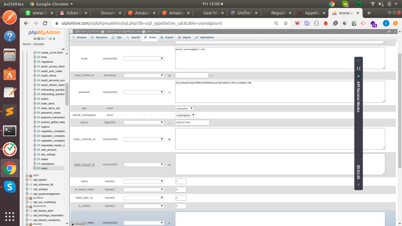Image resolution: width=402 pixels, height=226 pixels.
Task: Click the phpMyAdmin Home icon
Action: (35, 39)
